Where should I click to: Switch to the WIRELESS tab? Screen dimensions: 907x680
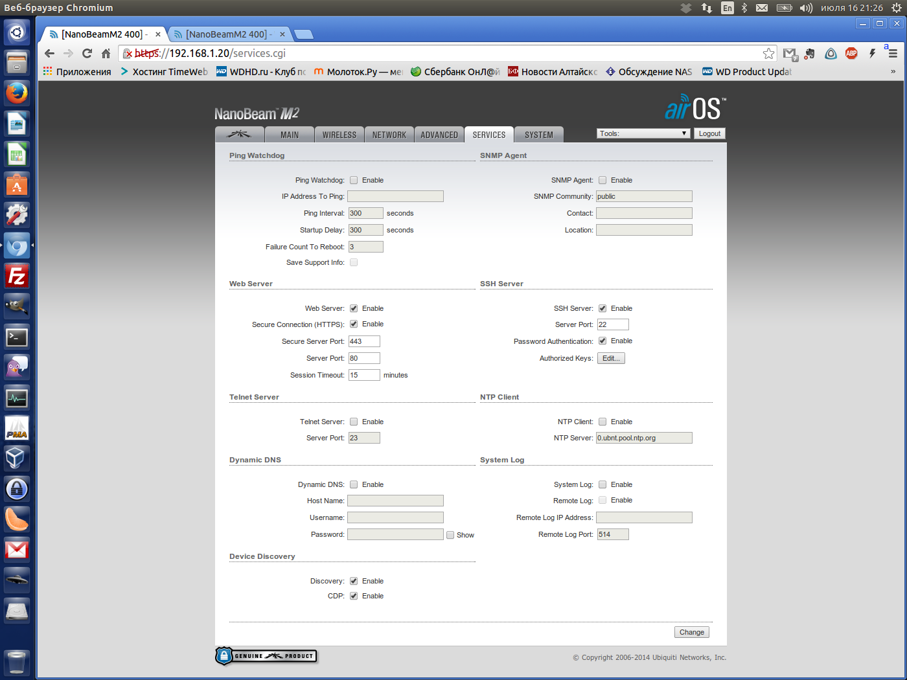point(339,134)
